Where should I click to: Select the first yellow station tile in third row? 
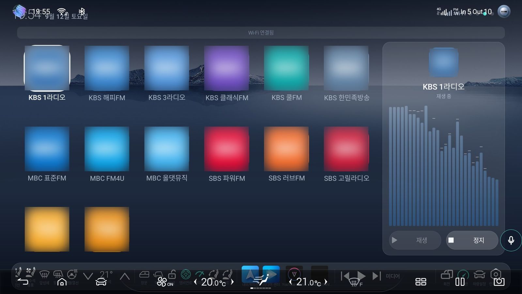(47, 229)
